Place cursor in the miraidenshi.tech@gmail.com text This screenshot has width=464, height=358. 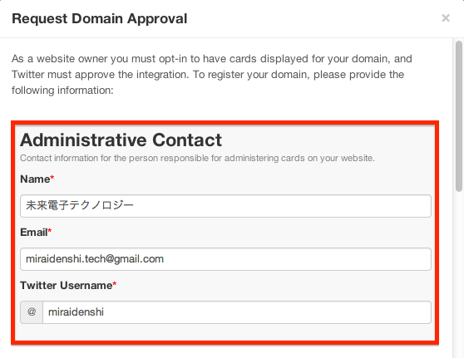tap(95, 259)
